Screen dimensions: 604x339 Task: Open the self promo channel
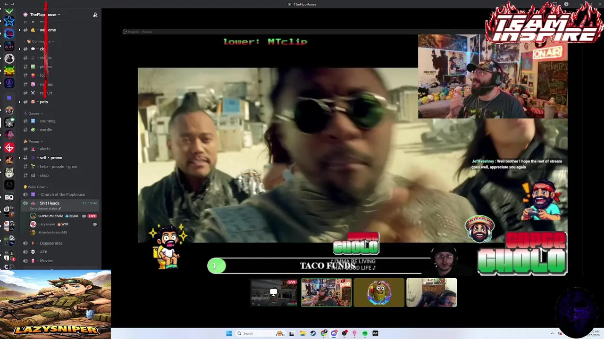click(x=59, y=158)
